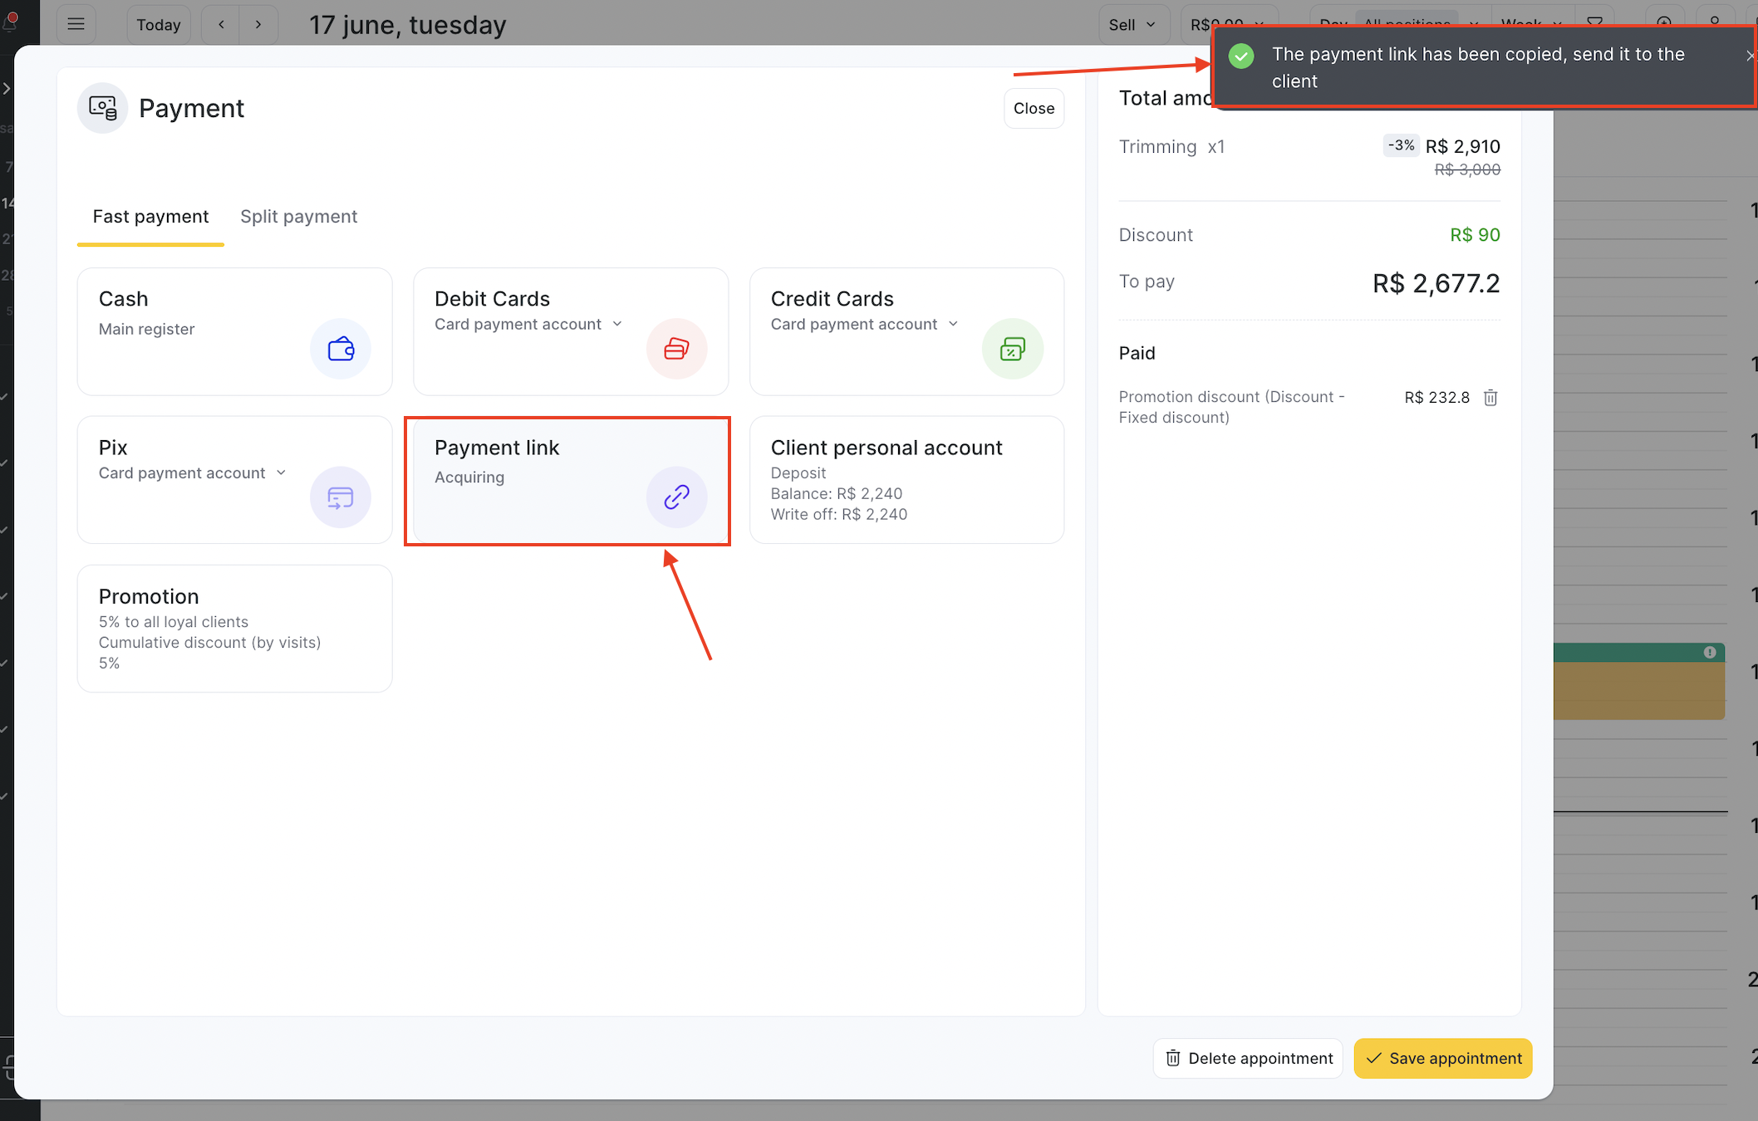Close the Payment dialog

click(1034, 108)
